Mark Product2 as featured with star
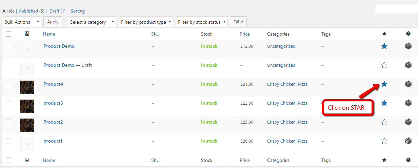The width and height of the screenshot is (418, 168). [x=384, y=122]
